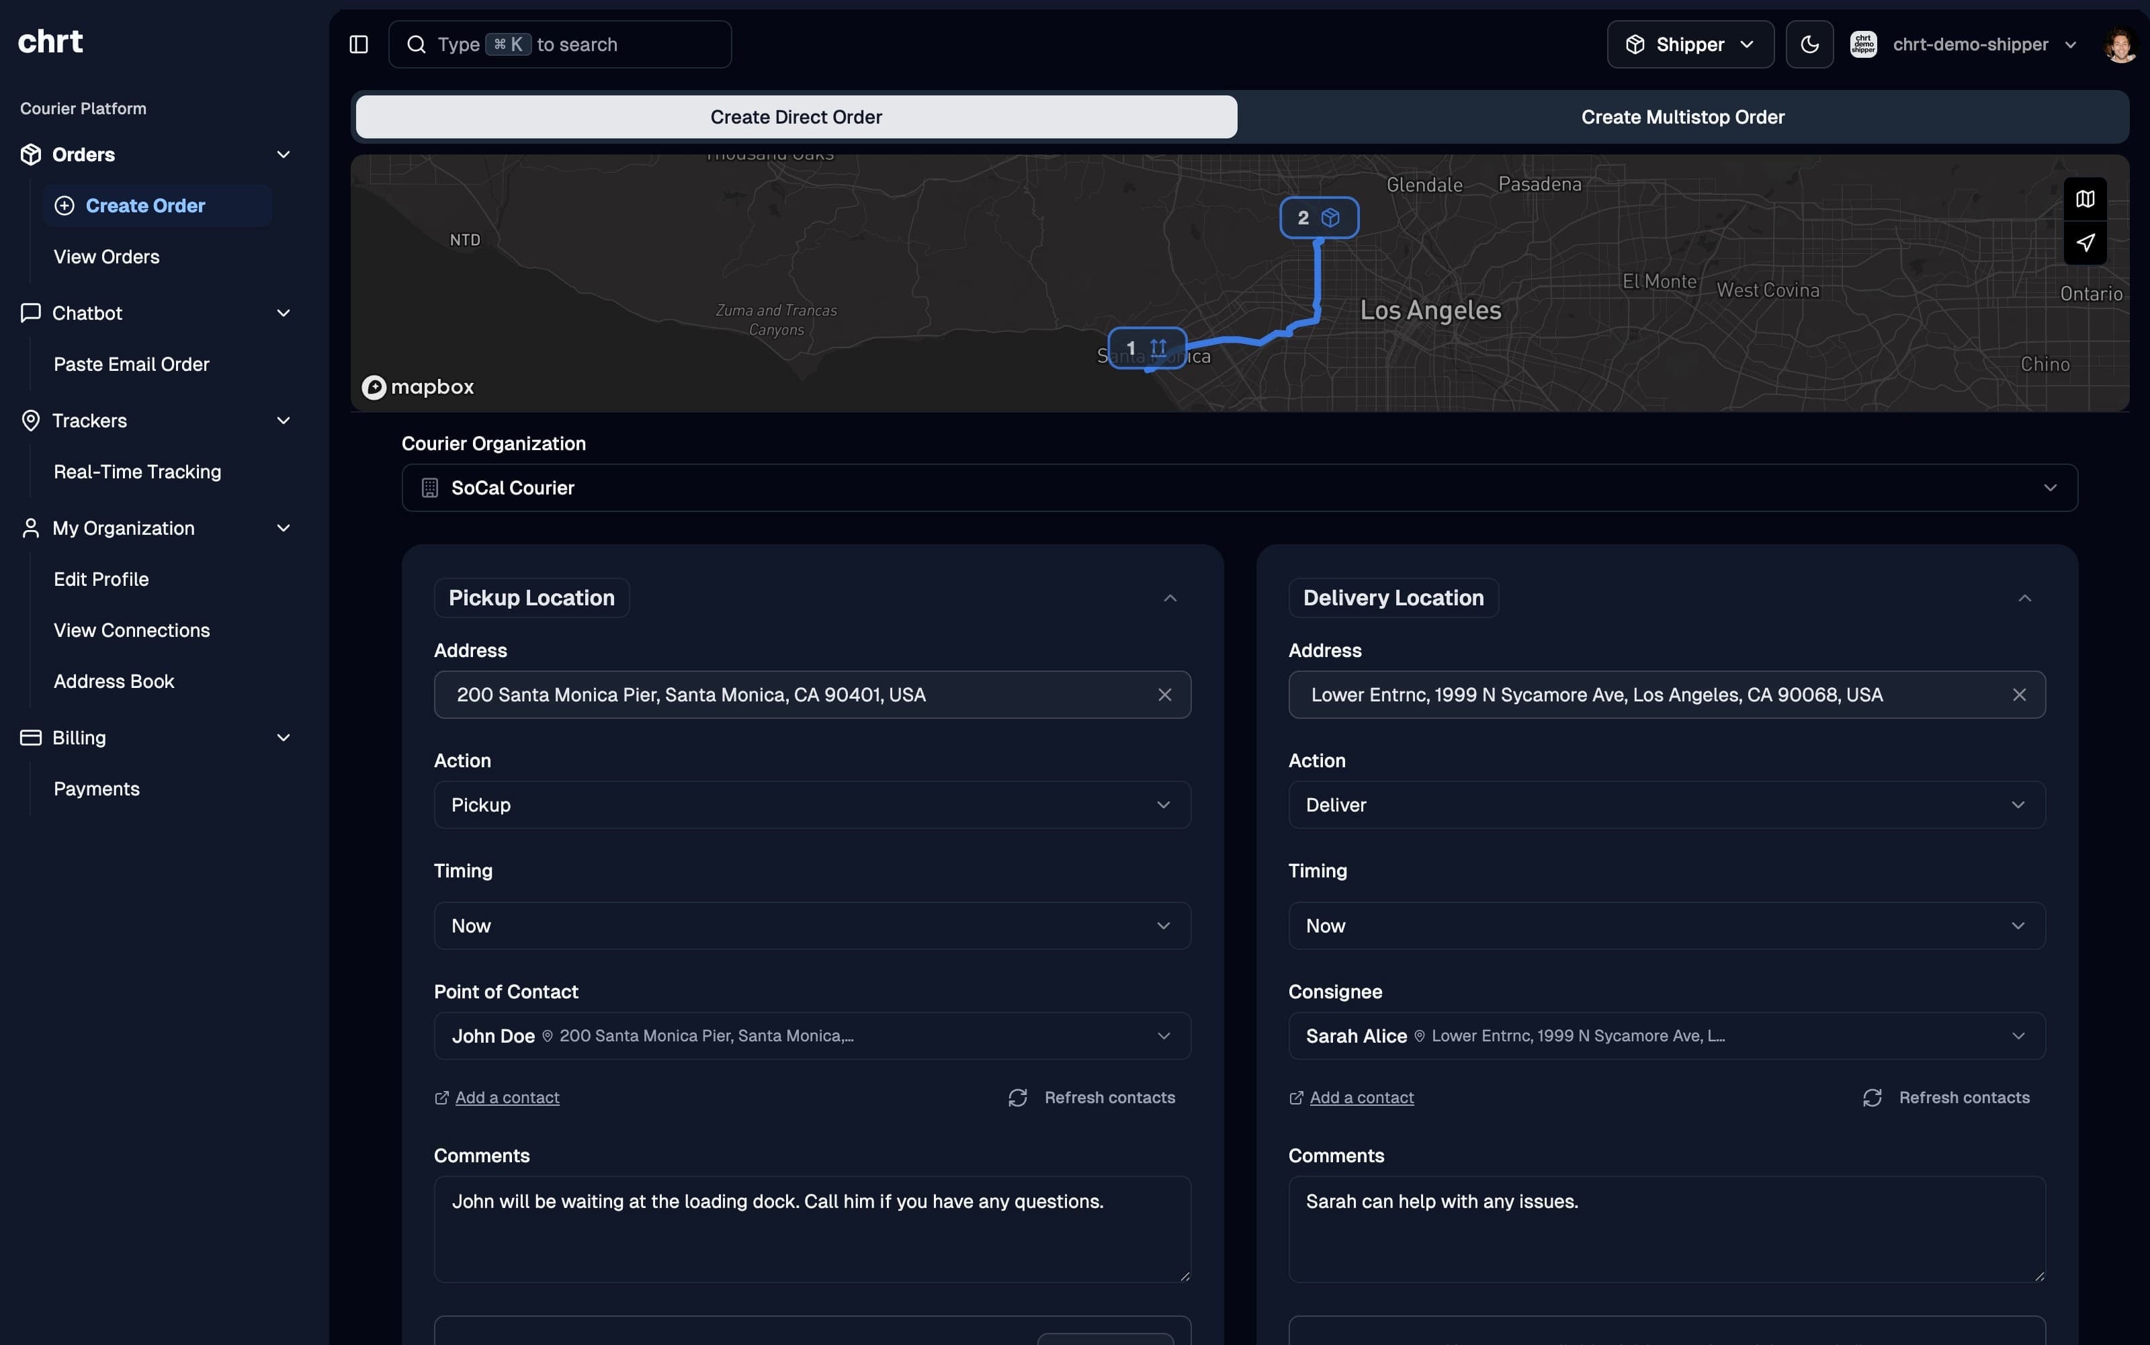Image resolution: width=2150 pixels, height=1345 pixels.
Task: Toggle the sidebar panel open or closed
Action: (359, 44)
